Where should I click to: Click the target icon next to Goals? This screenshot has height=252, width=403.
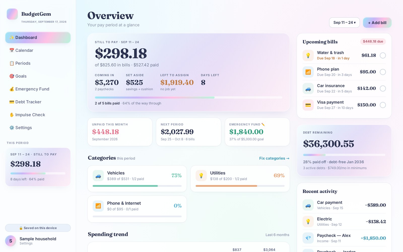click(12, 76)
